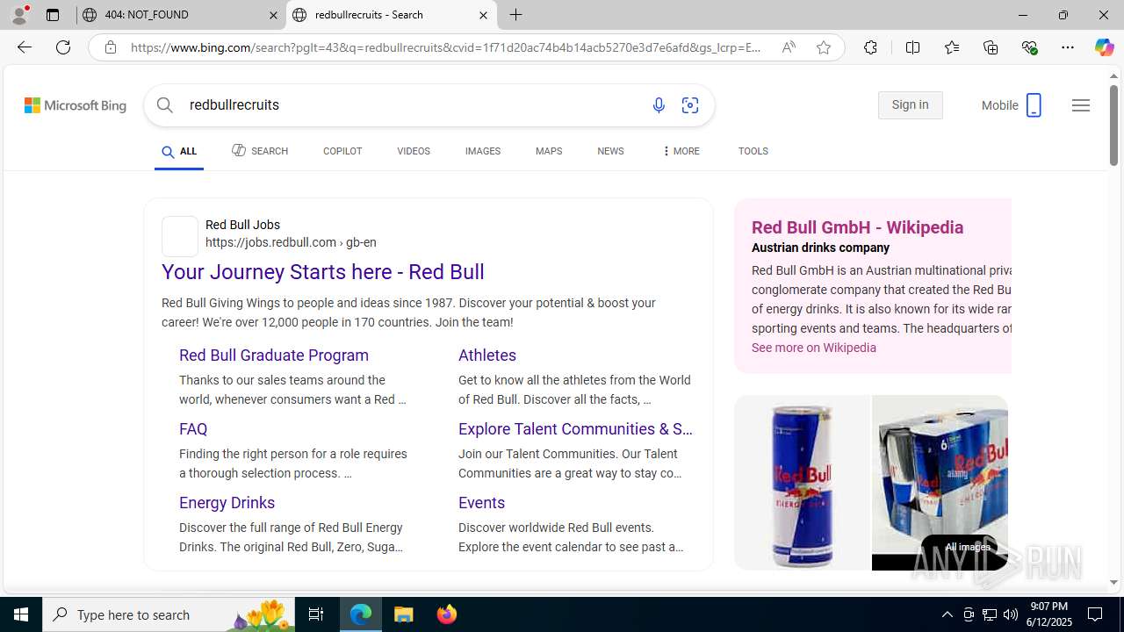The width and height of the screenshot is (1124, 632).
Task: Open the Favorites list icon
Action: pyautogui.click(x=951, y=47)
